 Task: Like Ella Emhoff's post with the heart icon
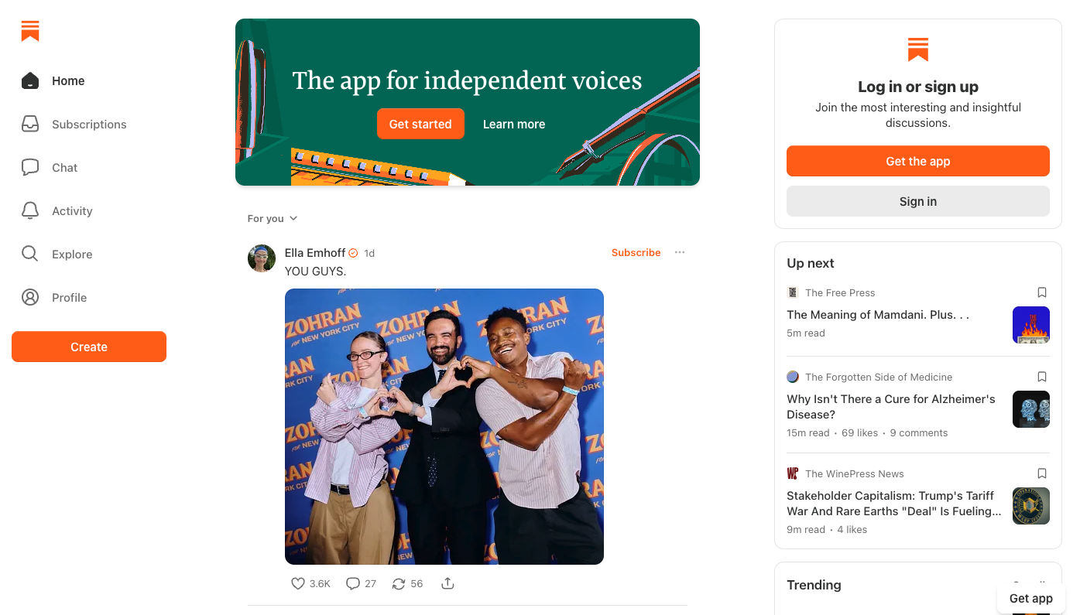[298, 583]
